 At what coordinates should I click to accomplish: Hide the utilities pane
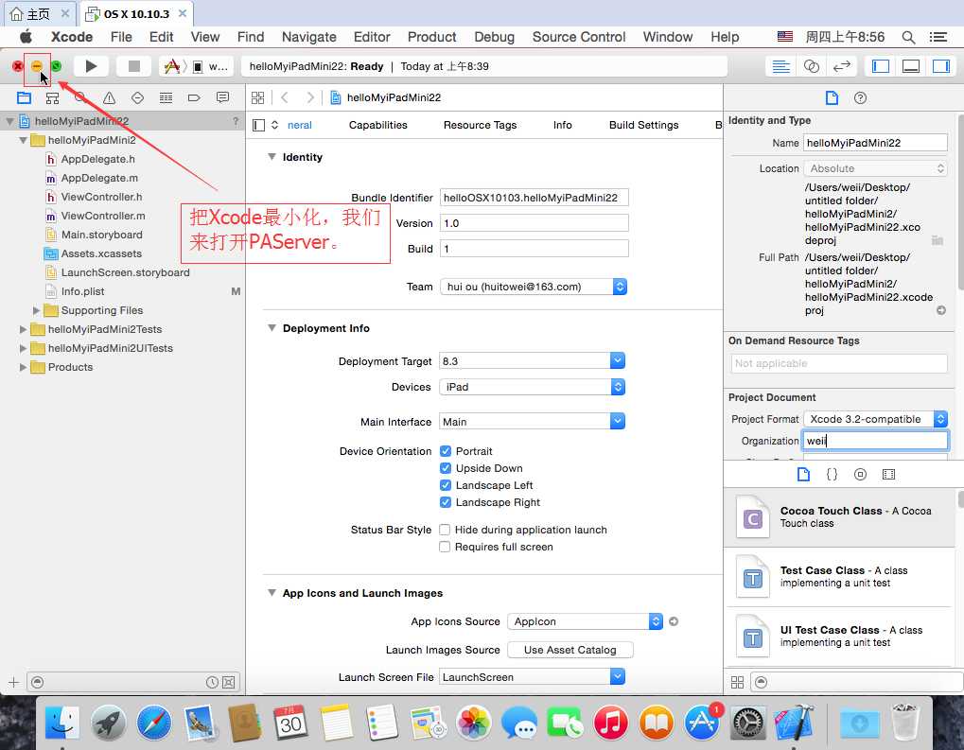click(940, 66)
